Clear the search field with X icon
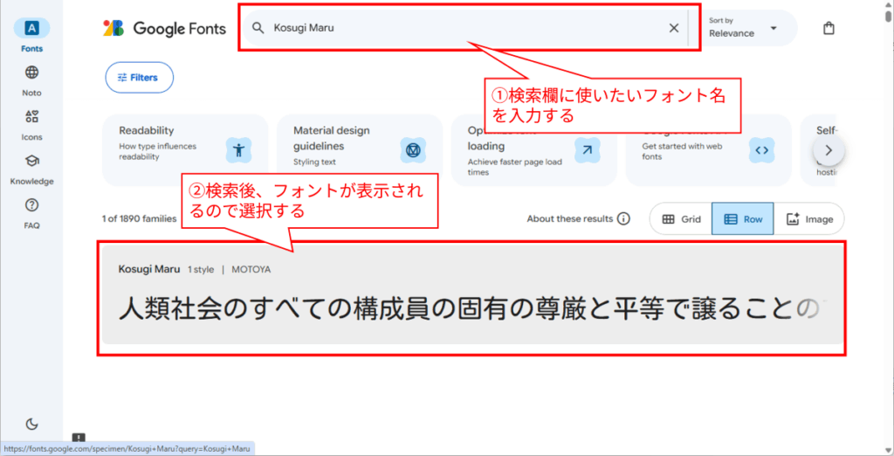This screenshot has width=894, height=456. (x=673, y=28)
